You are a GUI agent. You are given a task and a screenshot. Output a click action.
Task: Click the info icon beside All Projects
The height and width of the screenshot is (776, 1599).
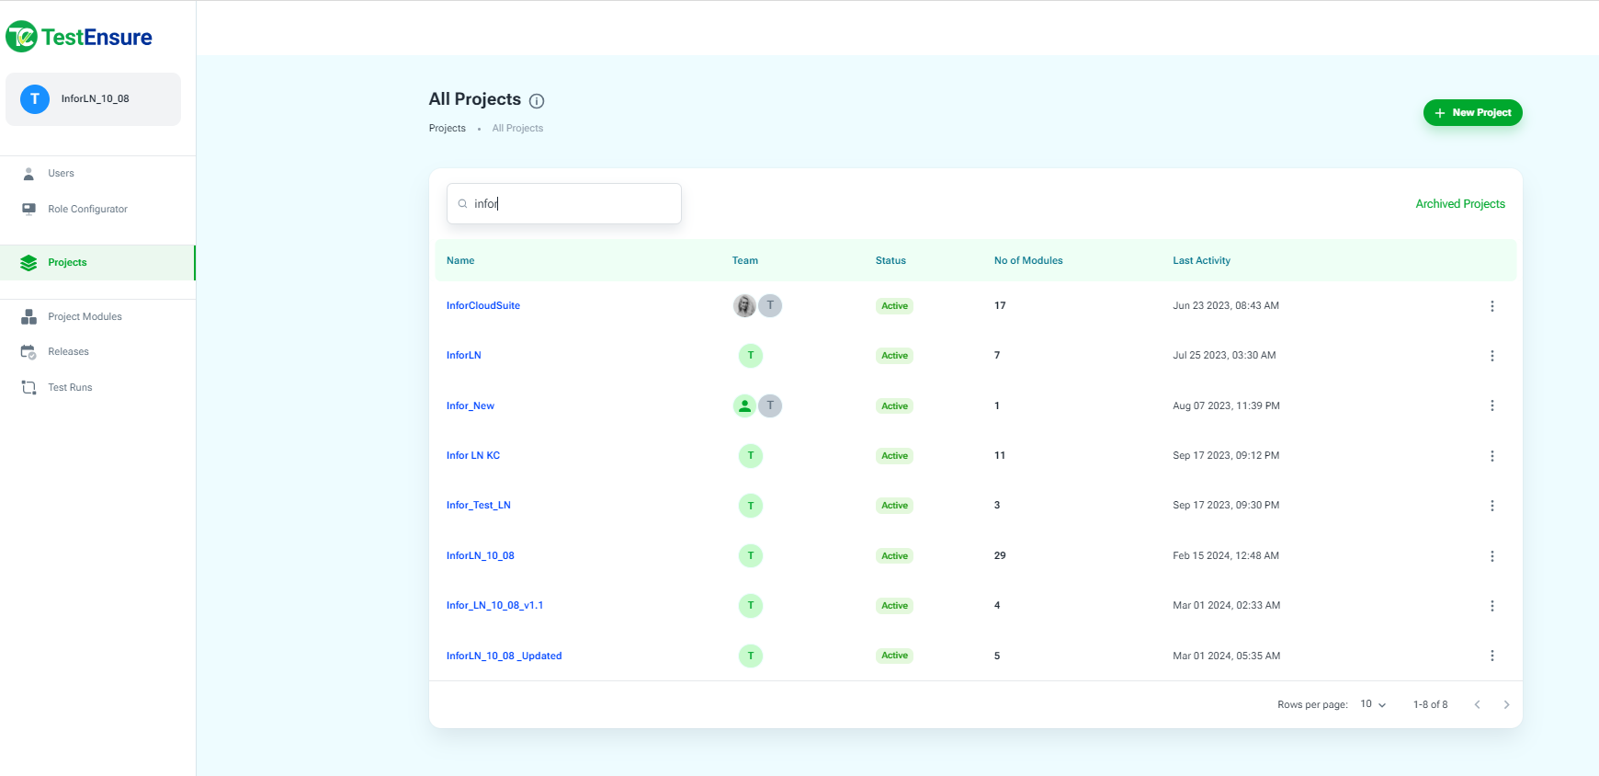(537, 101)
